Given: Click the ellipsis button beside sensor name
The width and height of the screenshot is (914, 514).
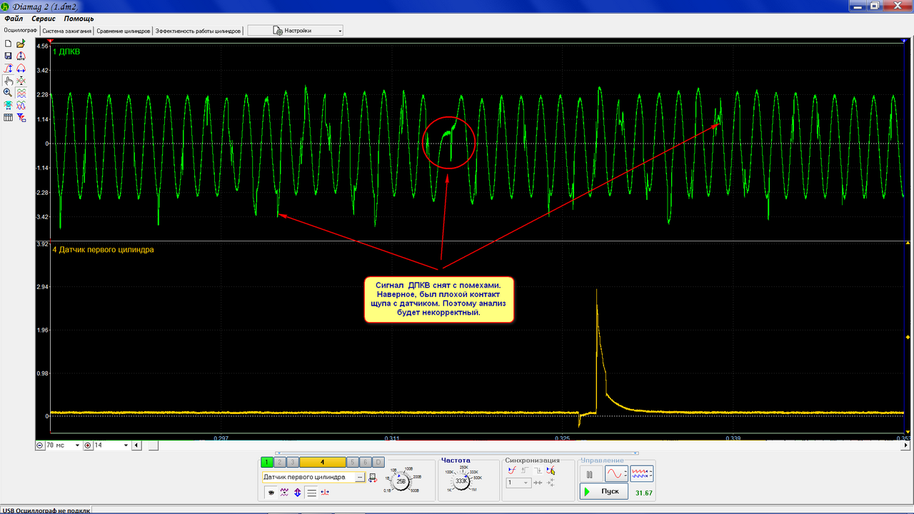Looking at the screenshot, I should point(360,477).
